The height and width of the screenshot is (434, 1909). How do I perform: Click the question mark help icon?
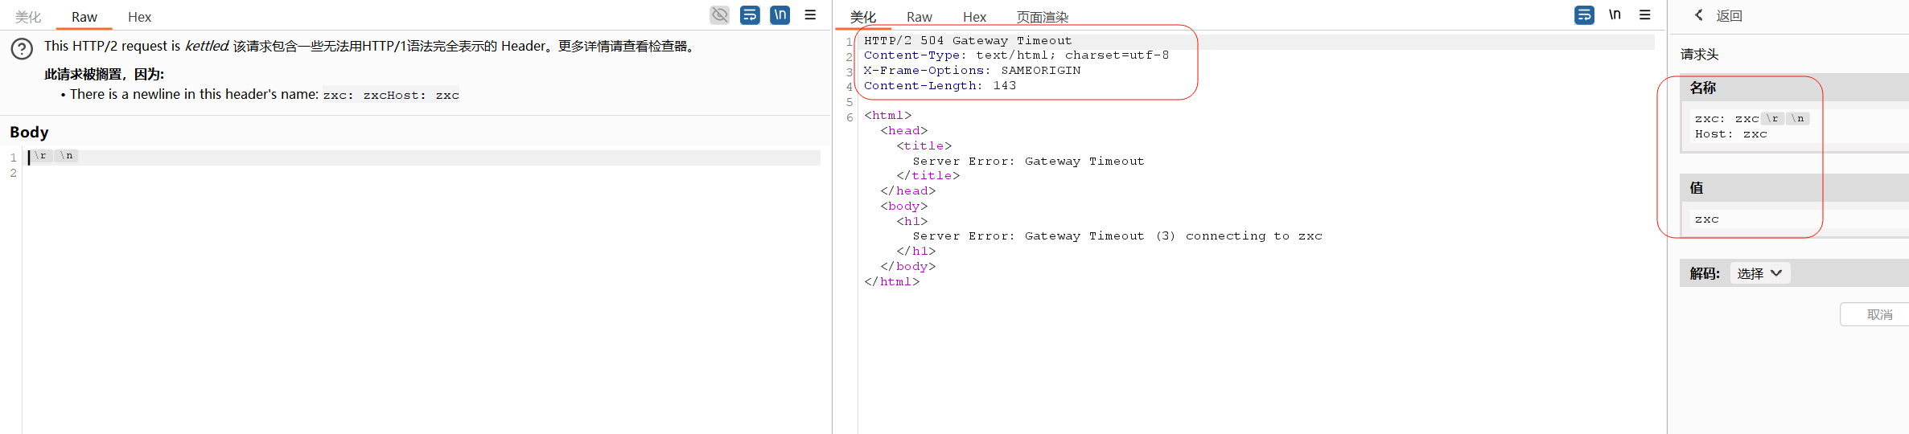pyautogui.click(x=22, y=49)
